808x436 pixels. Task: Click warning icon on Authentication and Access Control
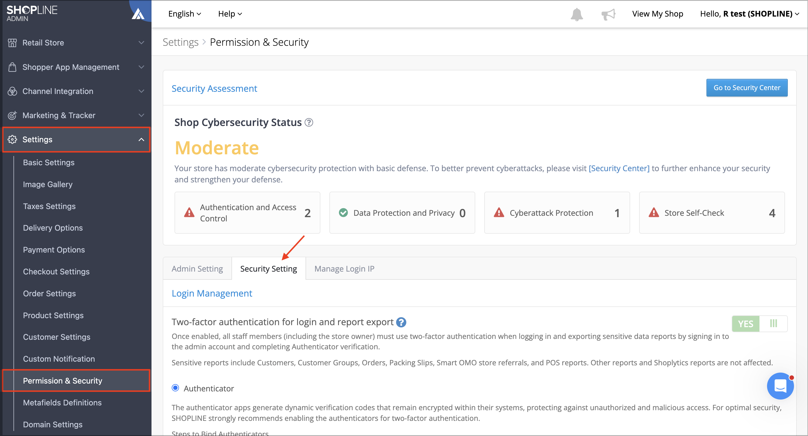[189, 213]
